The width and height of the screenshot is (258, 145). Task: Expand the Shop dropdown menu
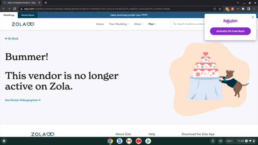coord(138,24)
